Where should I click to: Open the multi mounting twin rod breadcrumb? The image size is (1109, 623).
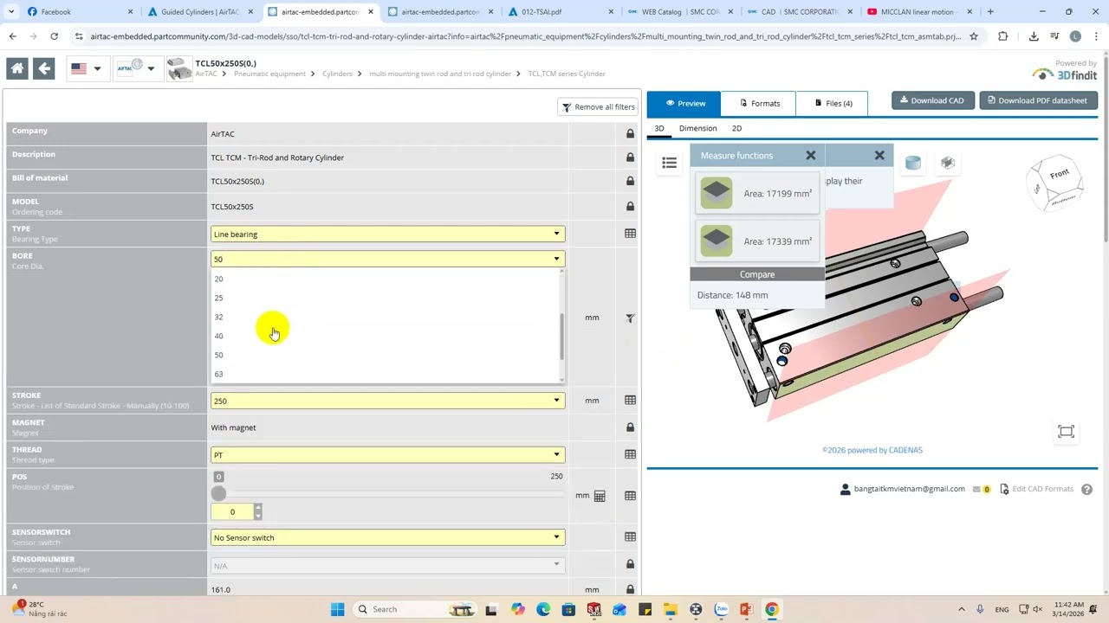[x=440, y=74]
